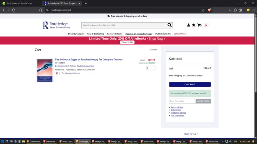The width and height of the screenshot is (257, 144).
Task: Reload the page
Action: (x=14, y=10)
